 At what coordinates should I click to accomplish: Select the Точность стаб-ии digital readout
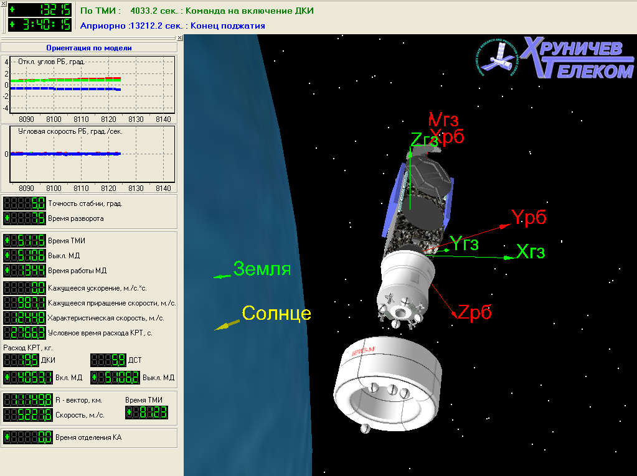[x=25, y=203]
